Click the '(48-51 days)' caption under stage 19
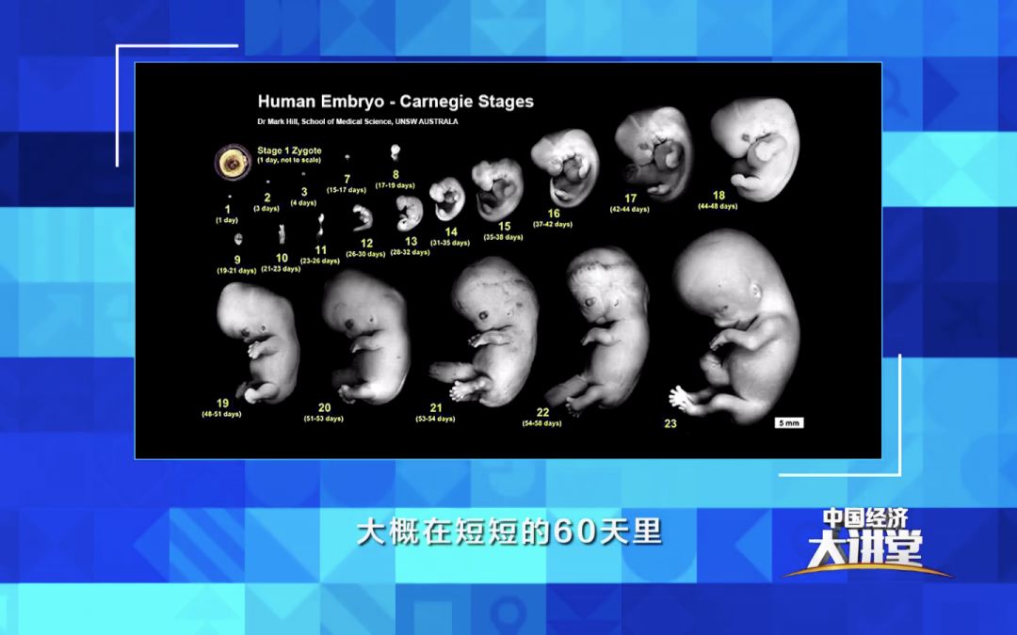 tap(222, 414)
